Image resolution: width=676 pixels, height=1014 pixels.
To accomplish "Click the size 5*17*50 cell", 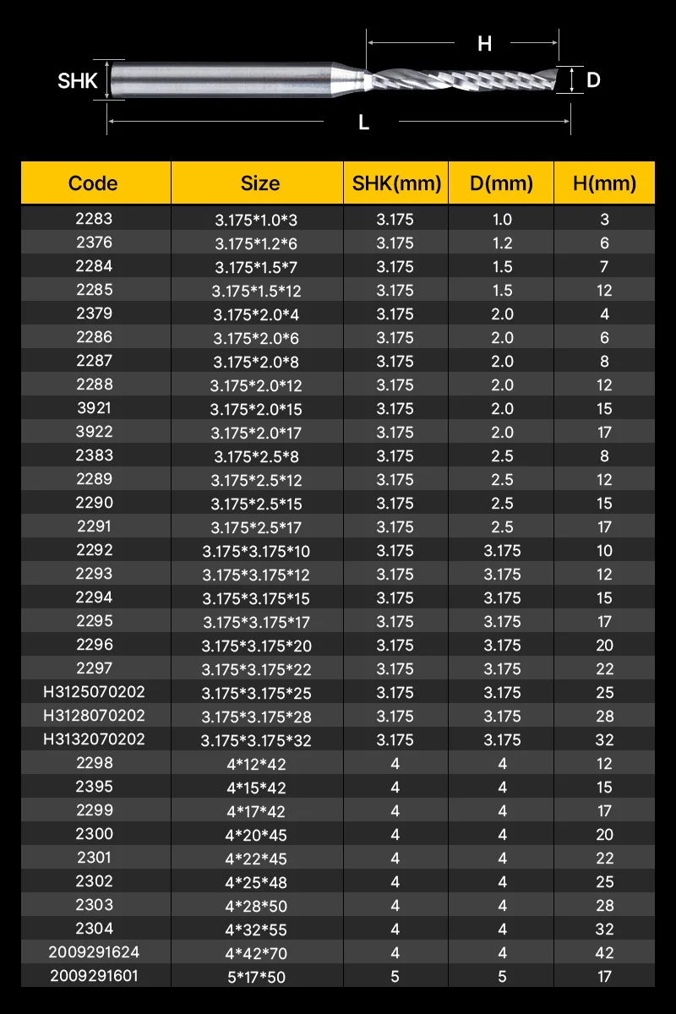I will click(x=255, y=977).
